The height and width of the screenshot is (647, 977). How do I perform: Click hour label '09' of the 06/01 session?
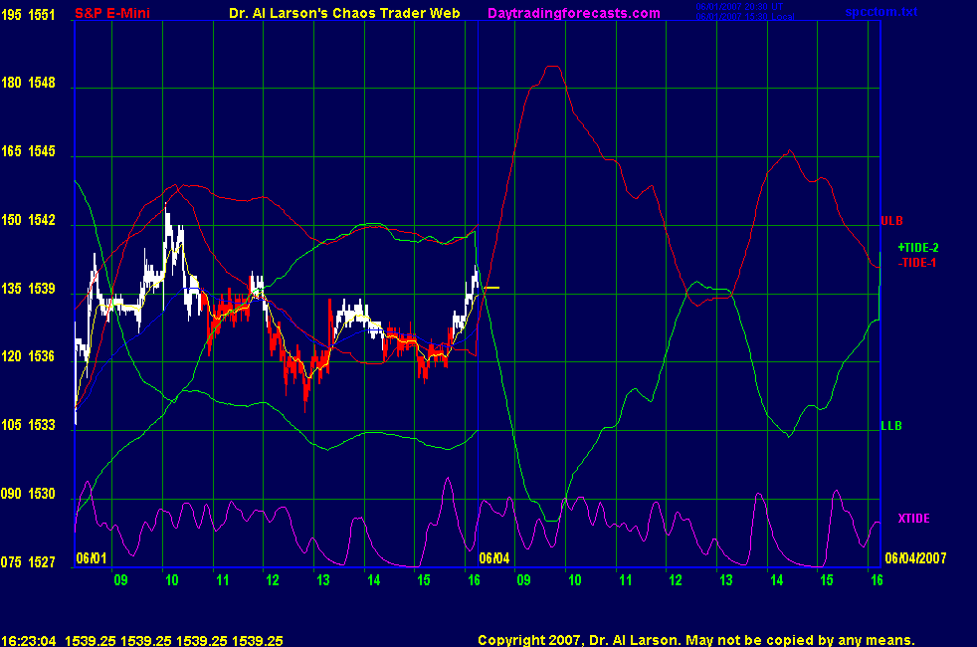point(120,580)
